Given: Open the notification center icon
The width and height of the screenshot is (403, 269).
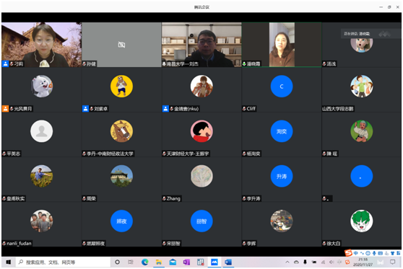Looking at the screenshot, I should coord(392,262).
